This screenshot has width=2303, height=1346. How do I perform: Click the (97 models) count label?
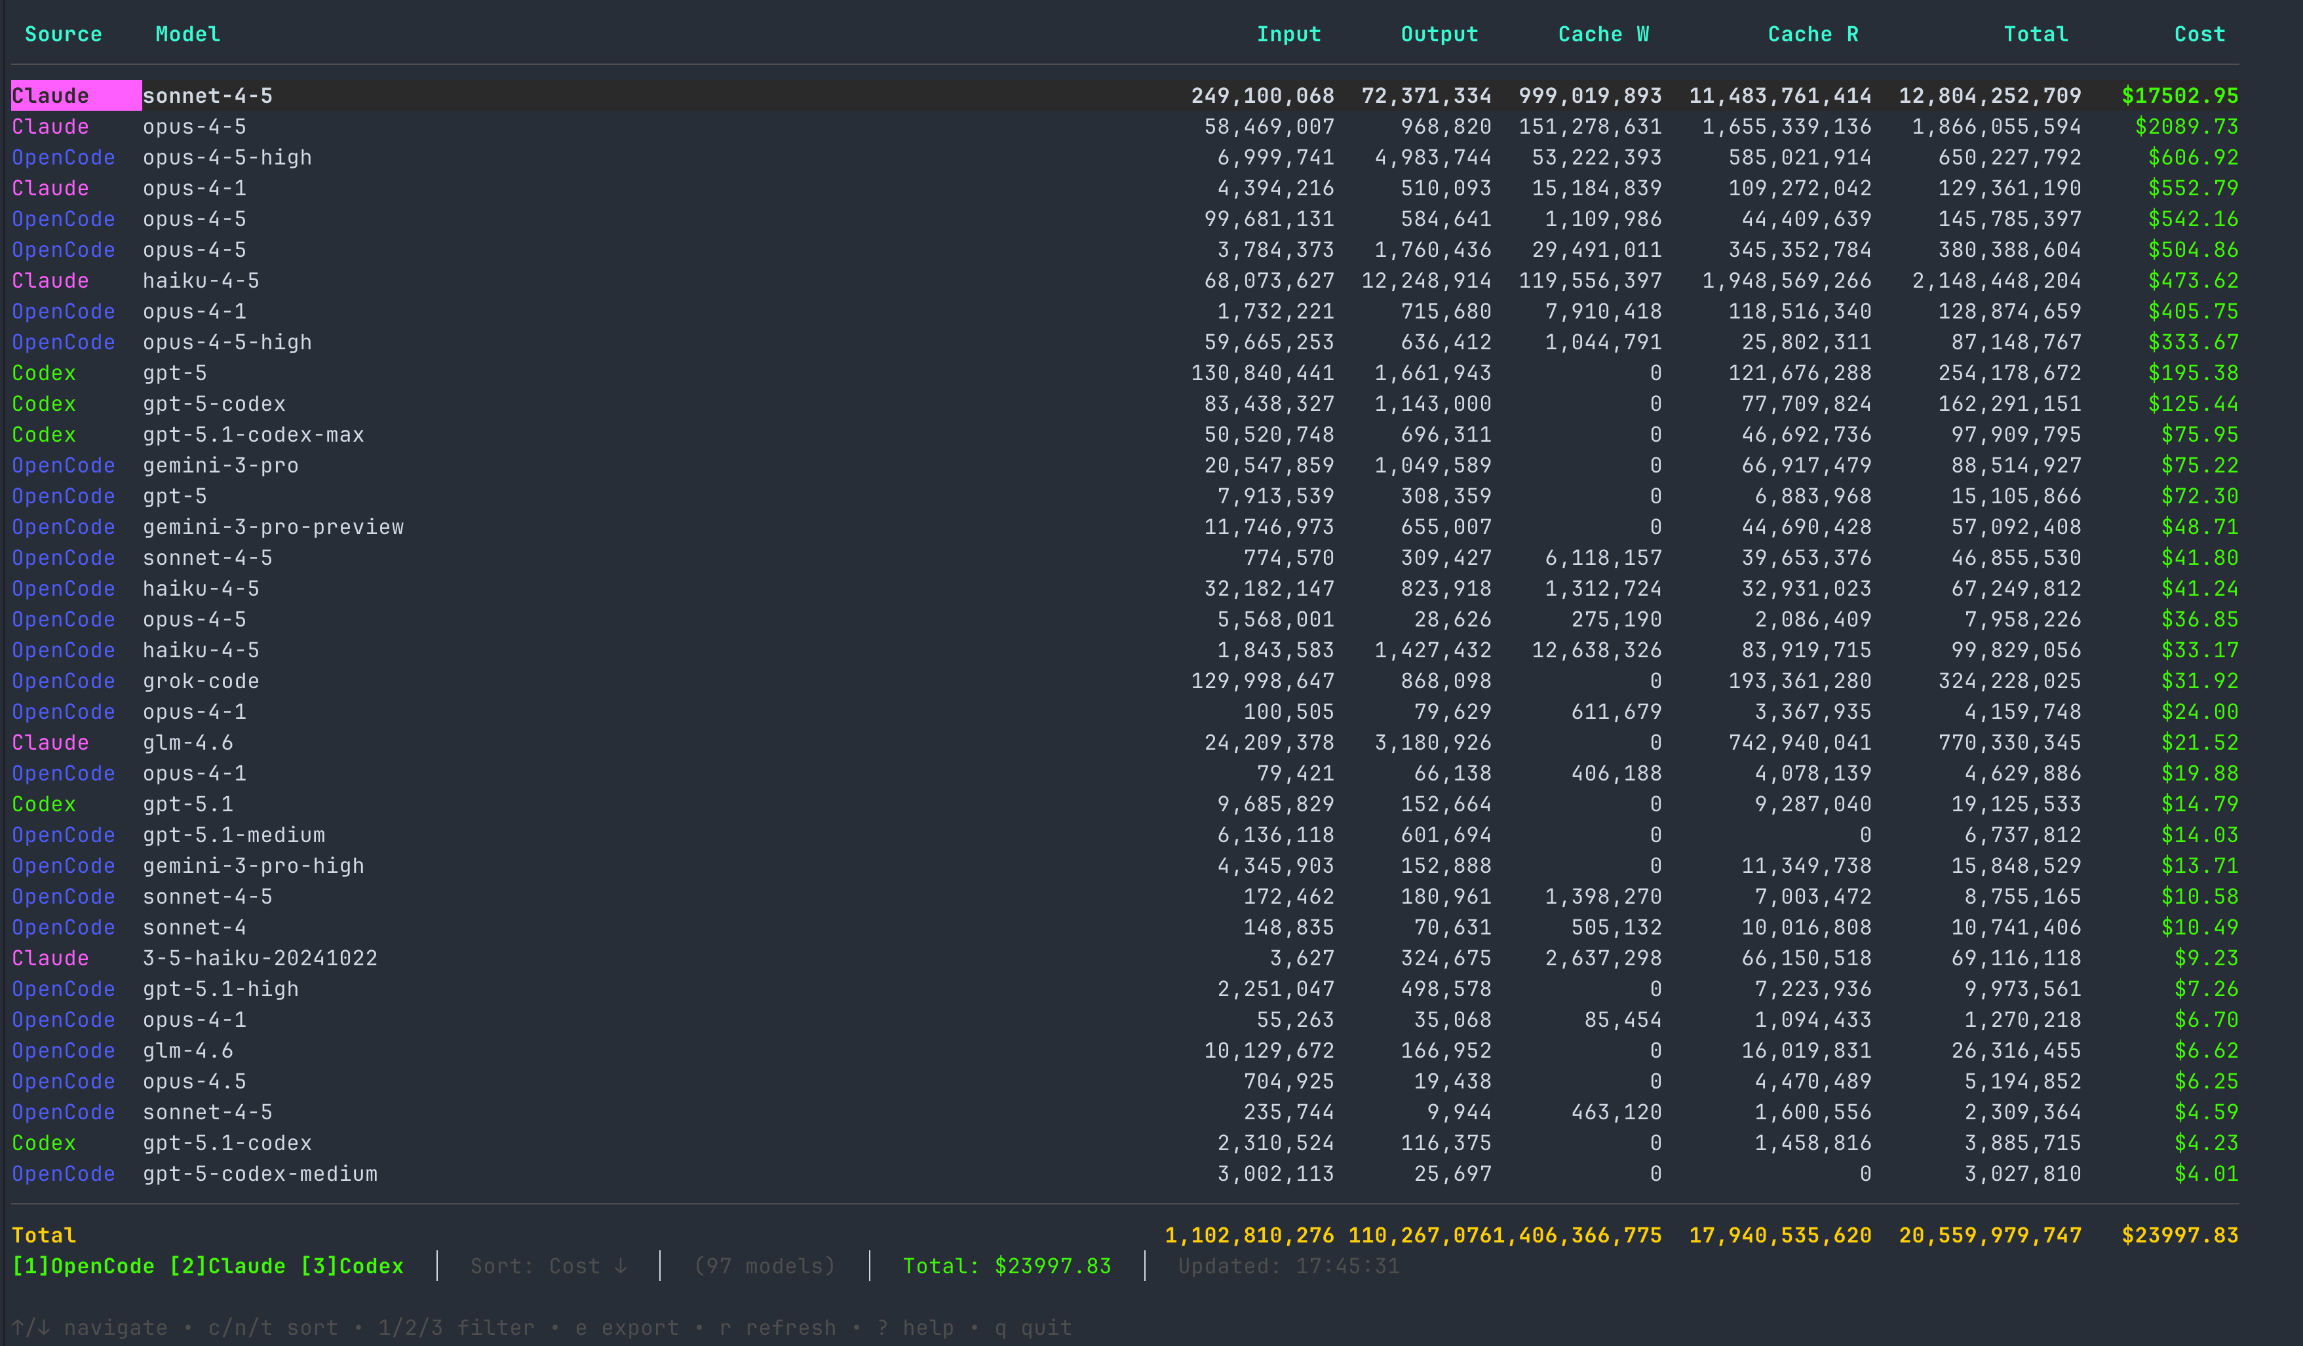tap(765, 1267)
